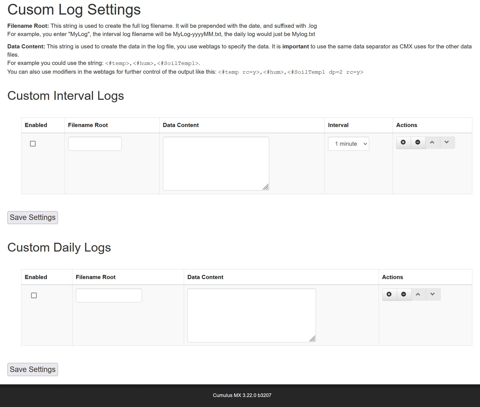Grab the interval Data Content resize handle
This screenshot has height=408, width=480.
click(266, 188)
